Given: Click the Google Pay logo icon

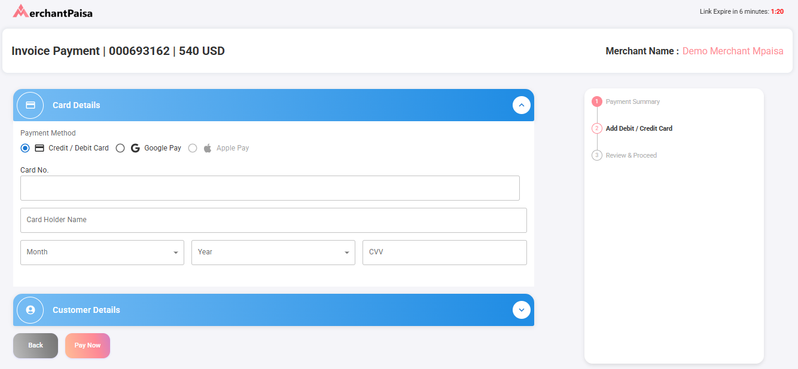Looking at the screenshot, I should (x=135, y=148).
